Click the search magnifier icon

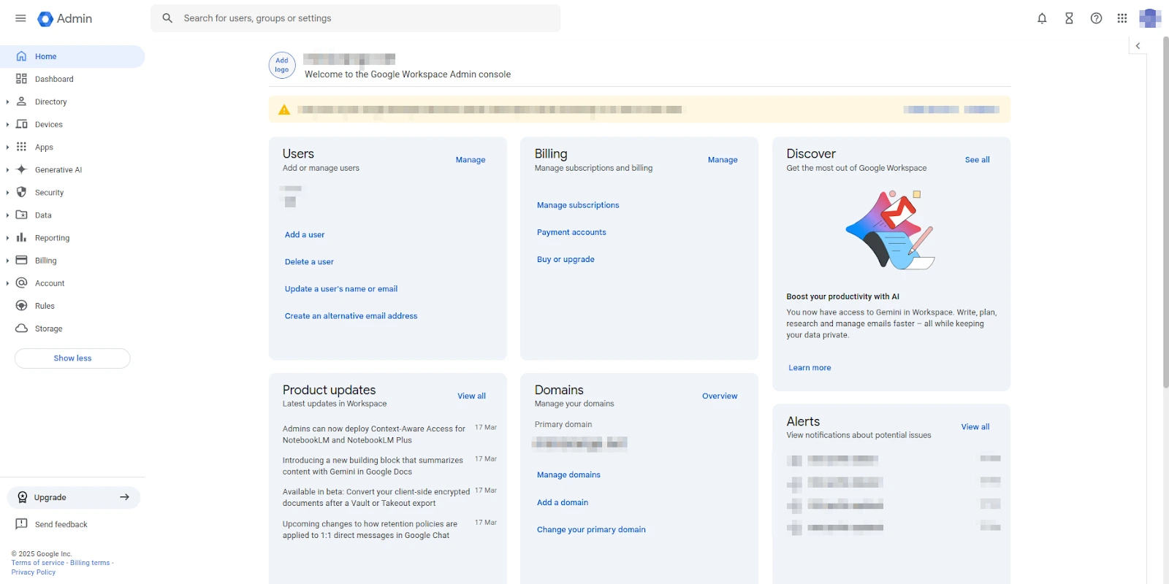167,18
